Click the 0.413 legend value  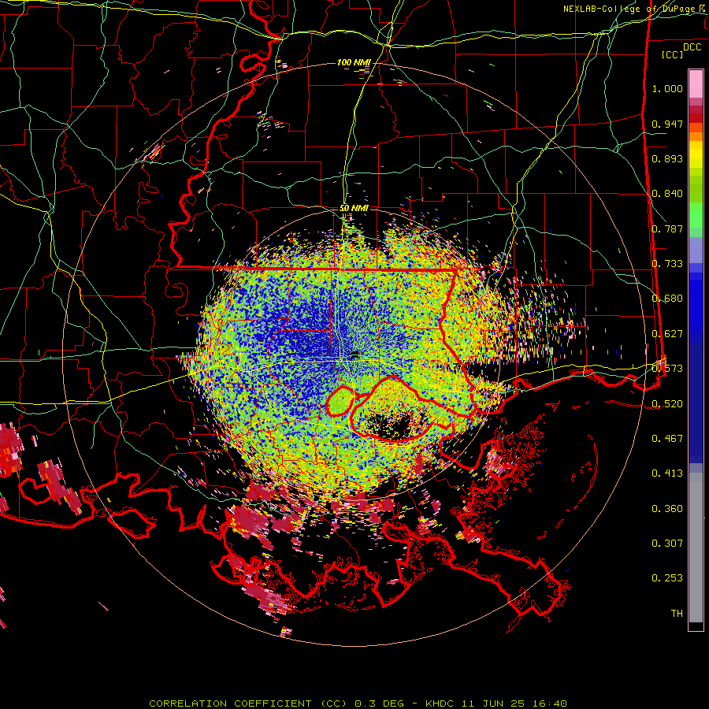click(667, 473)
